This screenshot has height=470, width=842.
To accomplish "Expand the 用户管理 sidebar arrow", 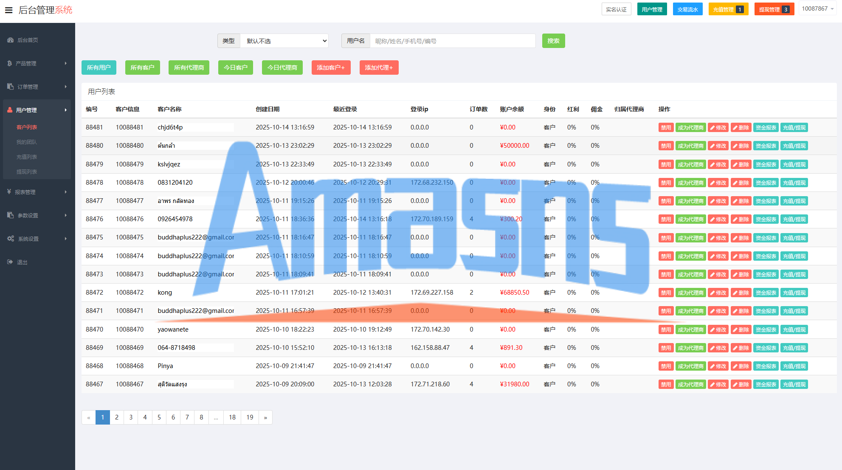I will pyautogui.click(x=66, y=110).
